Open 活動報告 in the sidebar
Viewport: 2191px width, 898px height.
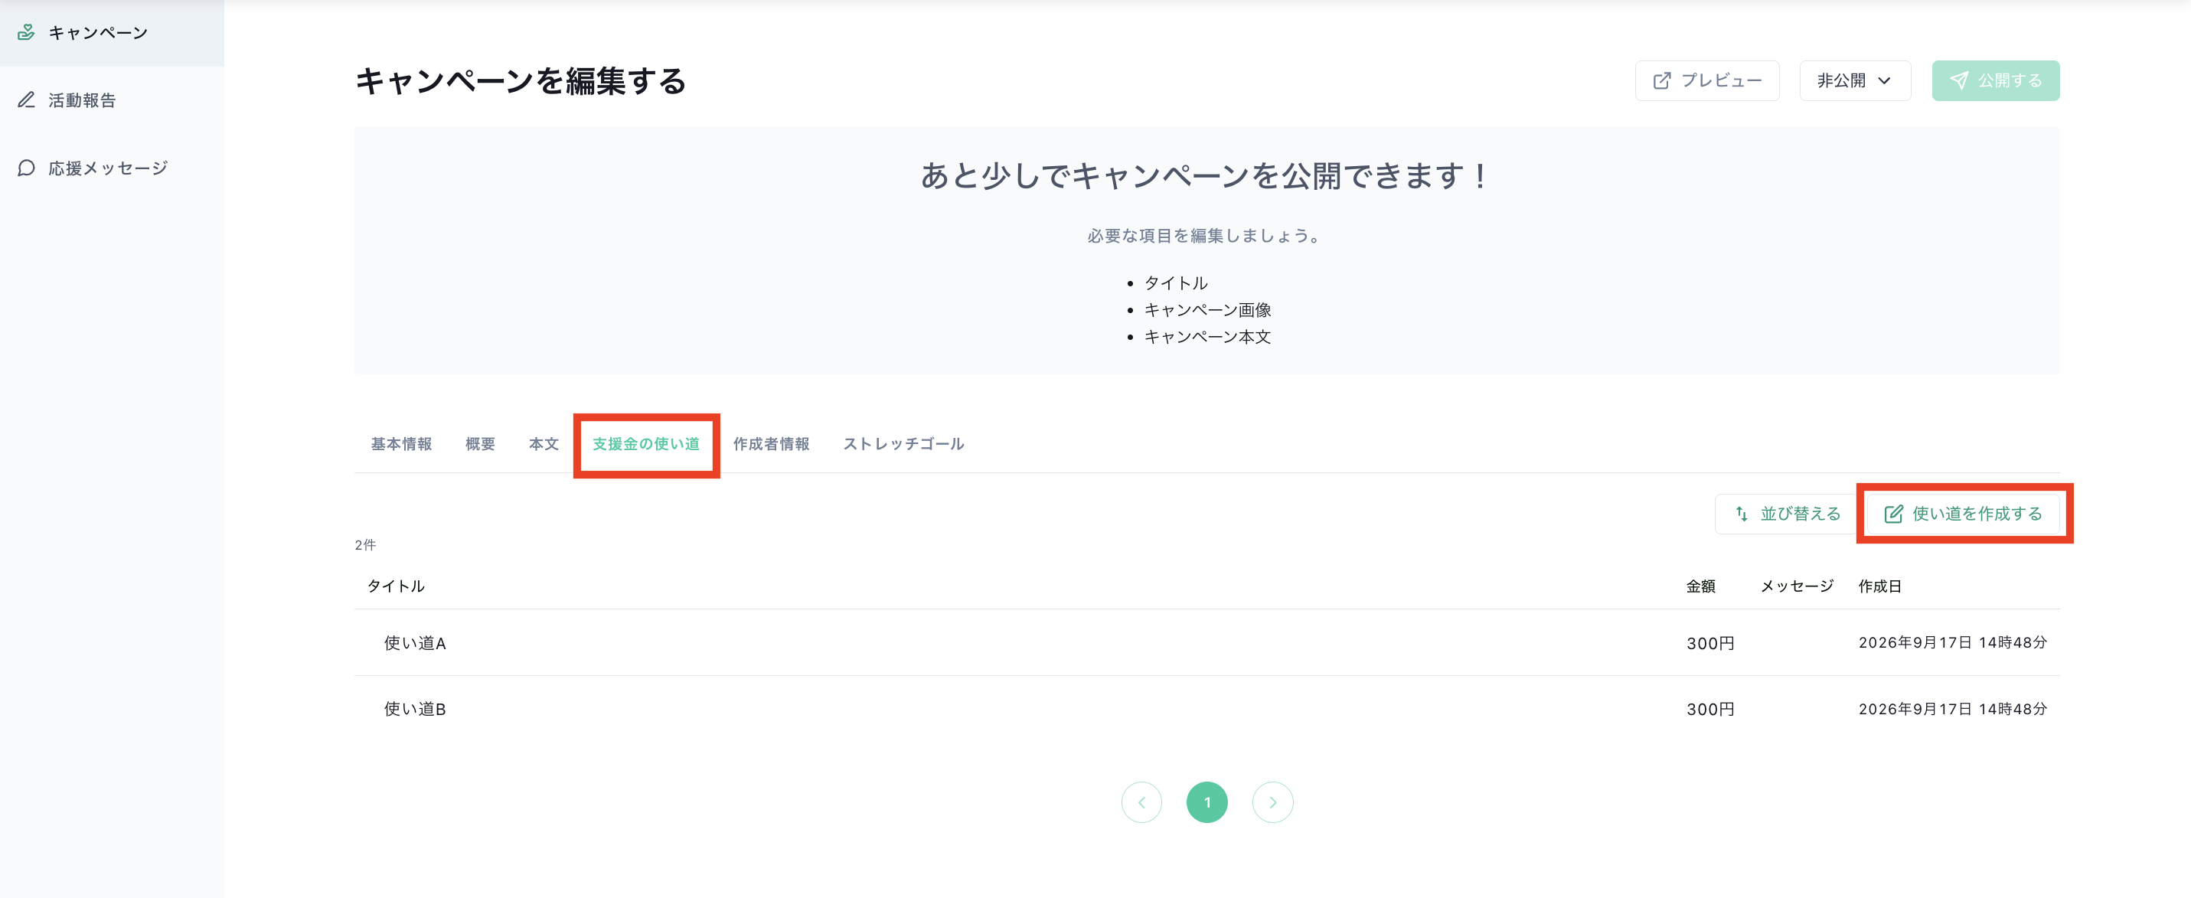click(113, 100)
